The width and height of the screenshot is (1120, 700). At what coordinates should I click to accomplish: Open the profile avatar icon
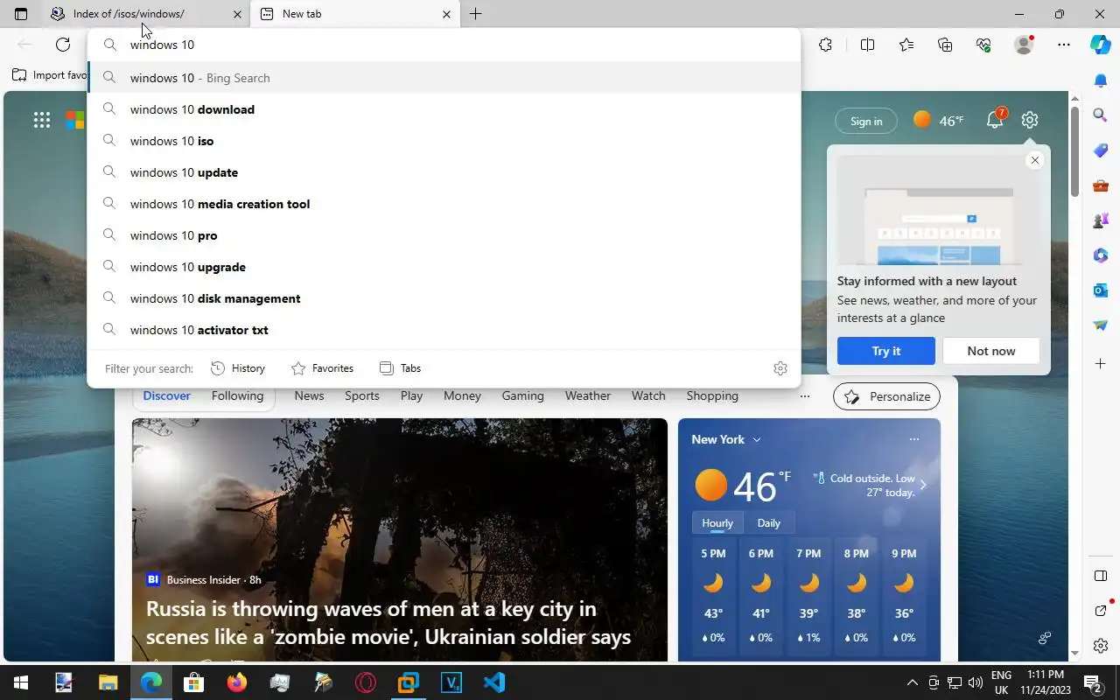1024,45
